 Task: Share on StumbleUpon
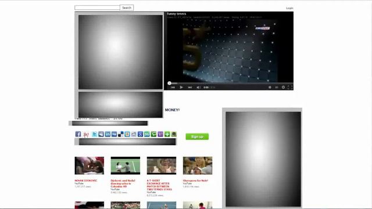147,134
